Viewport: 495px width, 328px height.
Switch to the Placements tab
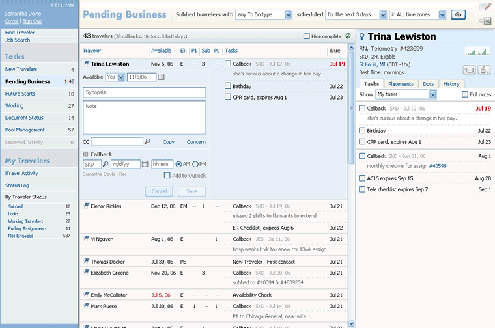tap(401, 84)
